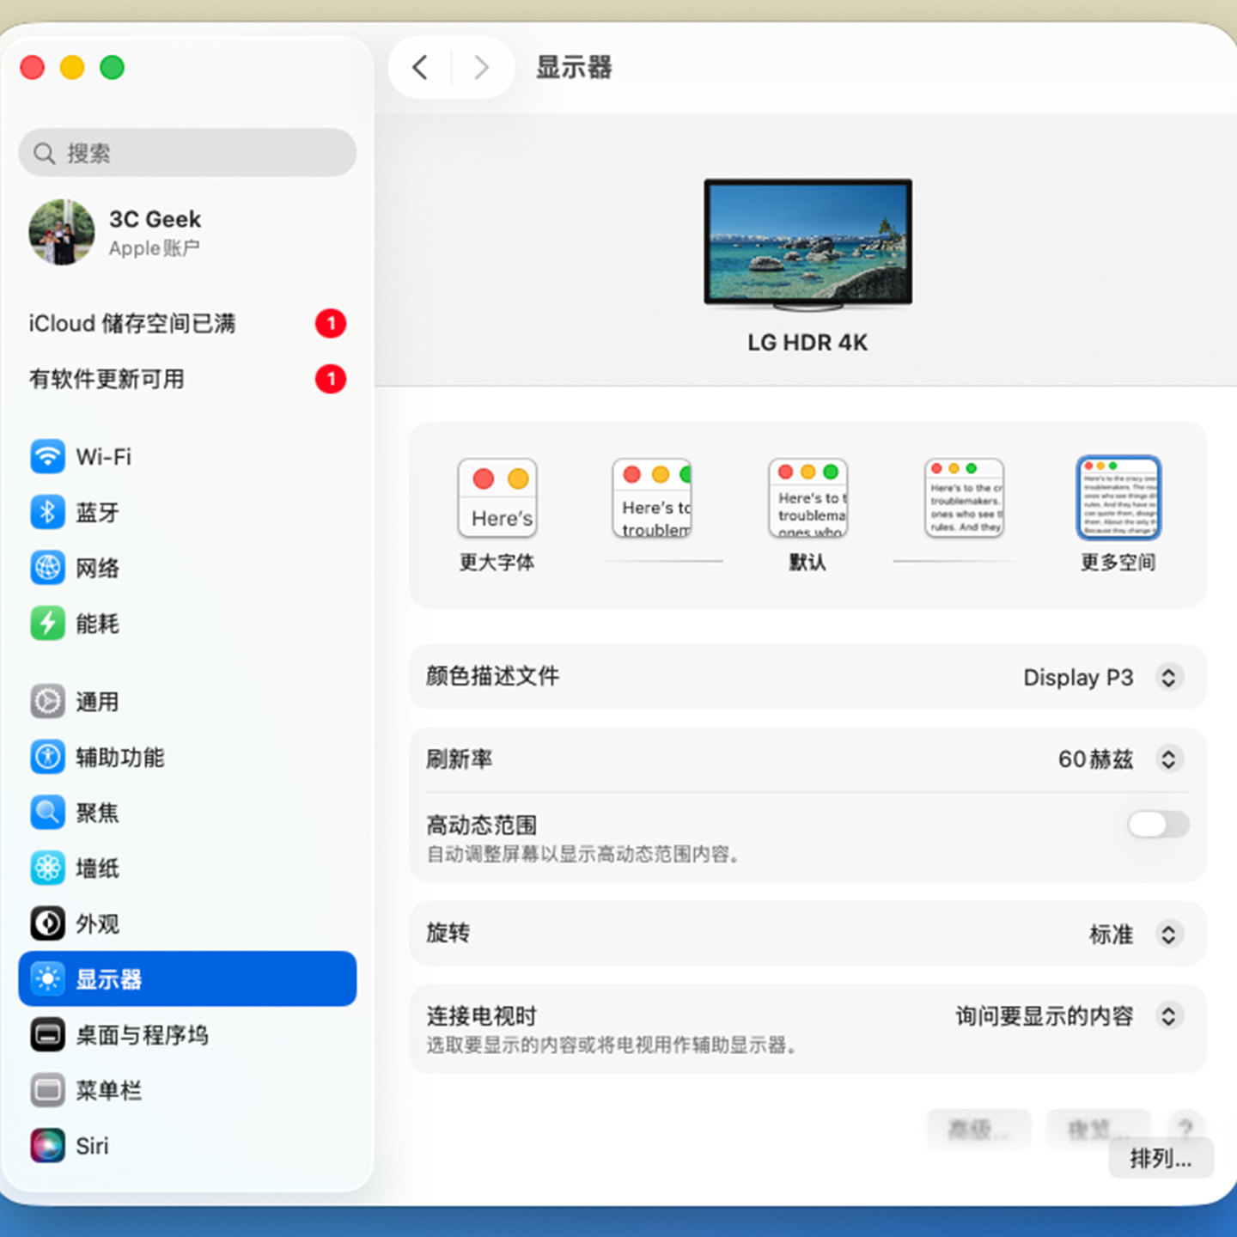The image size is (1237, 1237).
Task: Select the 更多空间 resolution thumbnail
Action: tap(1118, 498)
